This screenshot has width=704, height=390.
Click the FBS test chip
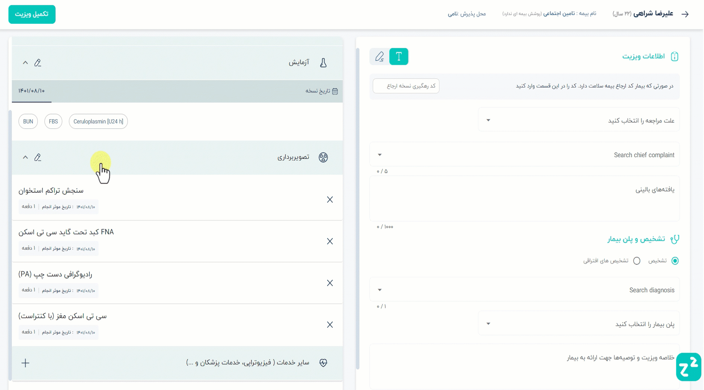click(x=53, y=121)
